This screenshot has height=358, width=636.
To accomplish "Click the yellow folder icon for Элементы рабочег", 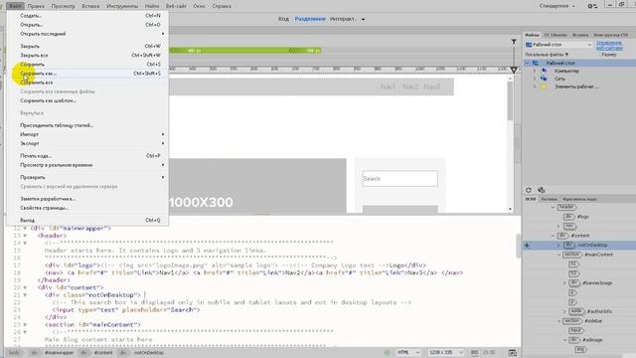I will pos(544,87).
